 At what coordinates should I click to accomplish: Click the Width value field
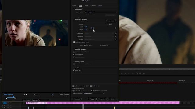pyautogui.click(x=86, y=27)
